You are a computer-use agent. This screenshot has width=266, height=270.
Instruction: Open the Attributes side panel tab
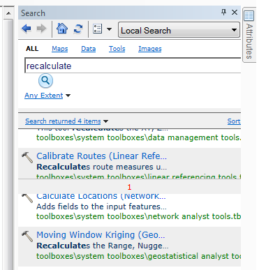pyautogui.click(x=249, y=35)
